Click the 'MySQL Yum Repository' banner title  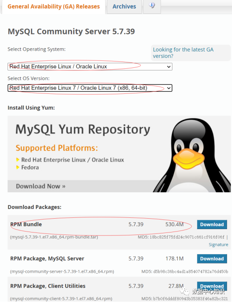point(83,129)
